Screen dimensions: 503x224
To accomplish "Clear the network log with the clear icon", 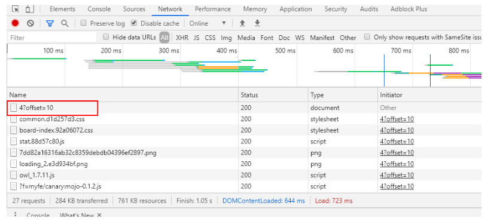I will pos(30,23).
